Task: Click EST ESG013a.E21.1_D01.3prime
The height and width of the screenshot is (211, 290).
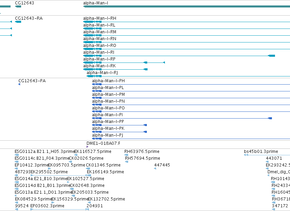Action: pyautogui.click(x=43, y=192)
